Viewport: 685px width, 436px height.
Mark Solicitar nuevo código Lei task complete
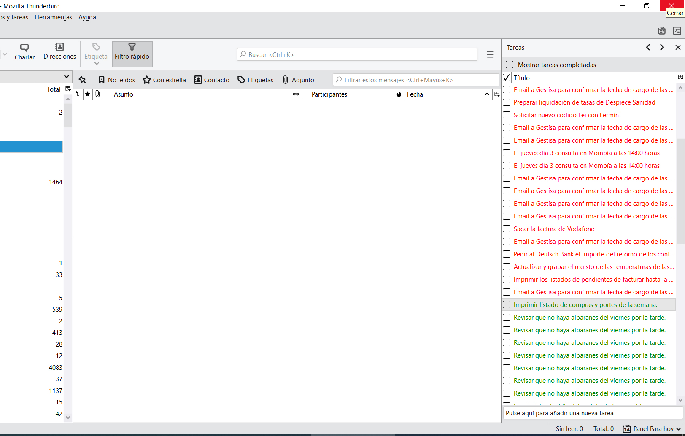[507, 115]
